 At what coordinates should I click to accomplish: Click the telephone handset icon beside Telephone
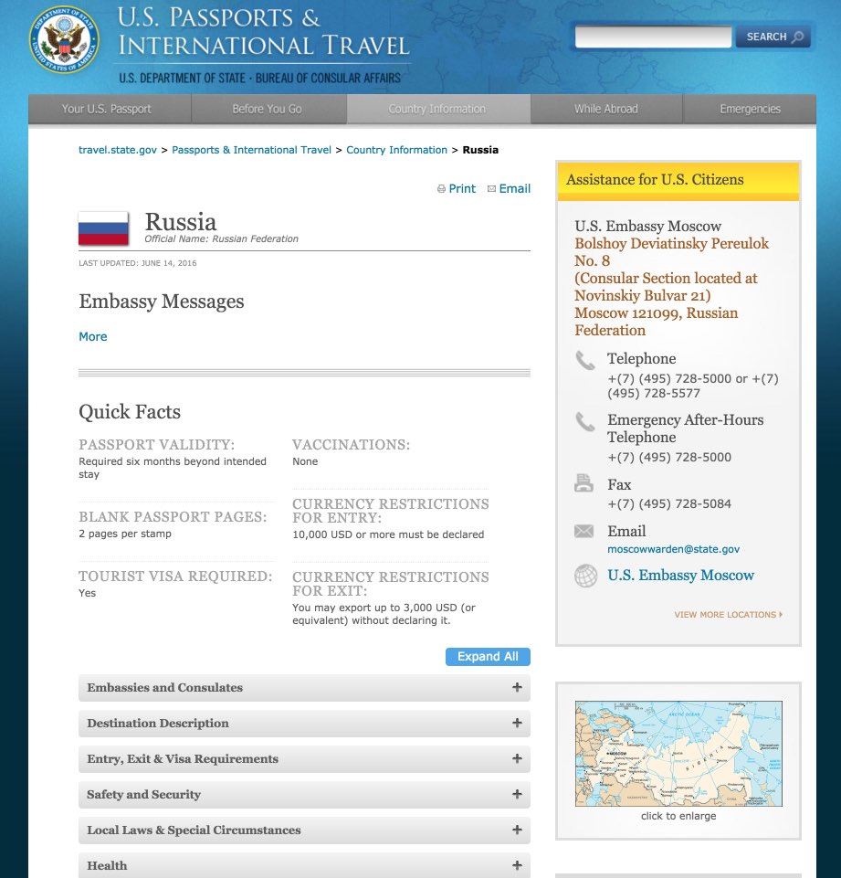585,361
